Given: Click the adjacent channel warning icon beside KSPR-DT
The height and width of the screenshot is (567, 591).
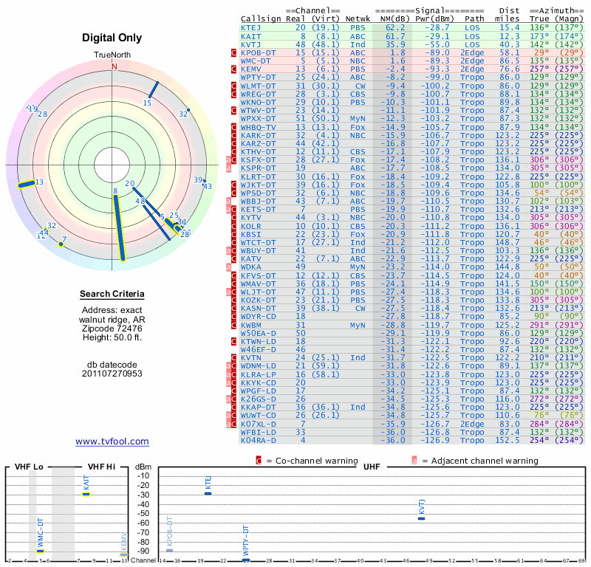Looking at the screenshot, I should pos(229,168).
